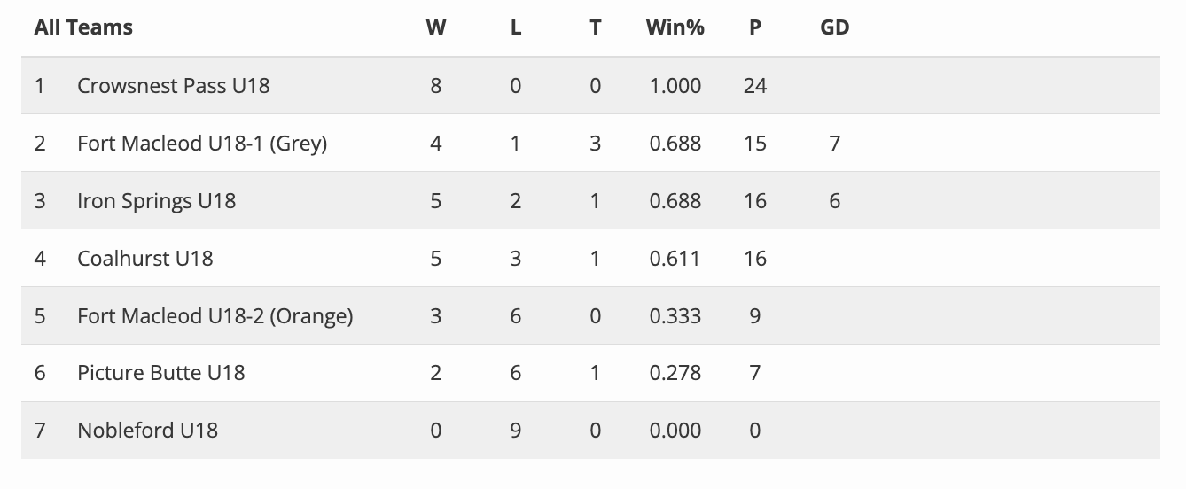Open the Coalhurst U18 team

(x=145, y=259)
